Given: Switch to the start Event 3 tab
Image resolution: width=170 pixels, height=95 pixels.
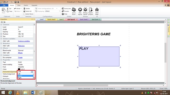Looking at the screenshot, I should point(96,20).
